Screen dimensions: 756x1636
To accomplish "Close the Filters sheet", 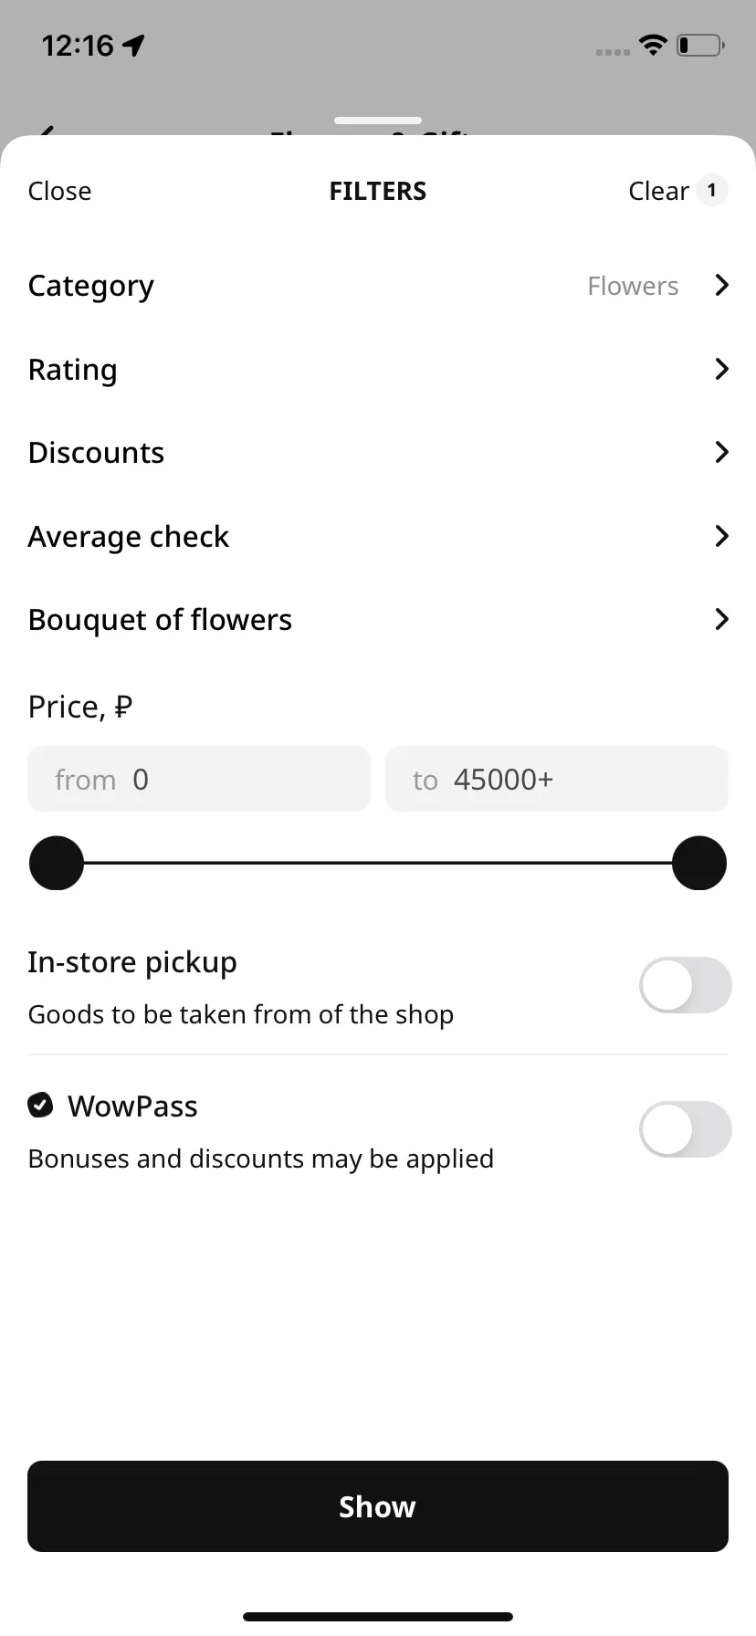I will click(59, 191).
